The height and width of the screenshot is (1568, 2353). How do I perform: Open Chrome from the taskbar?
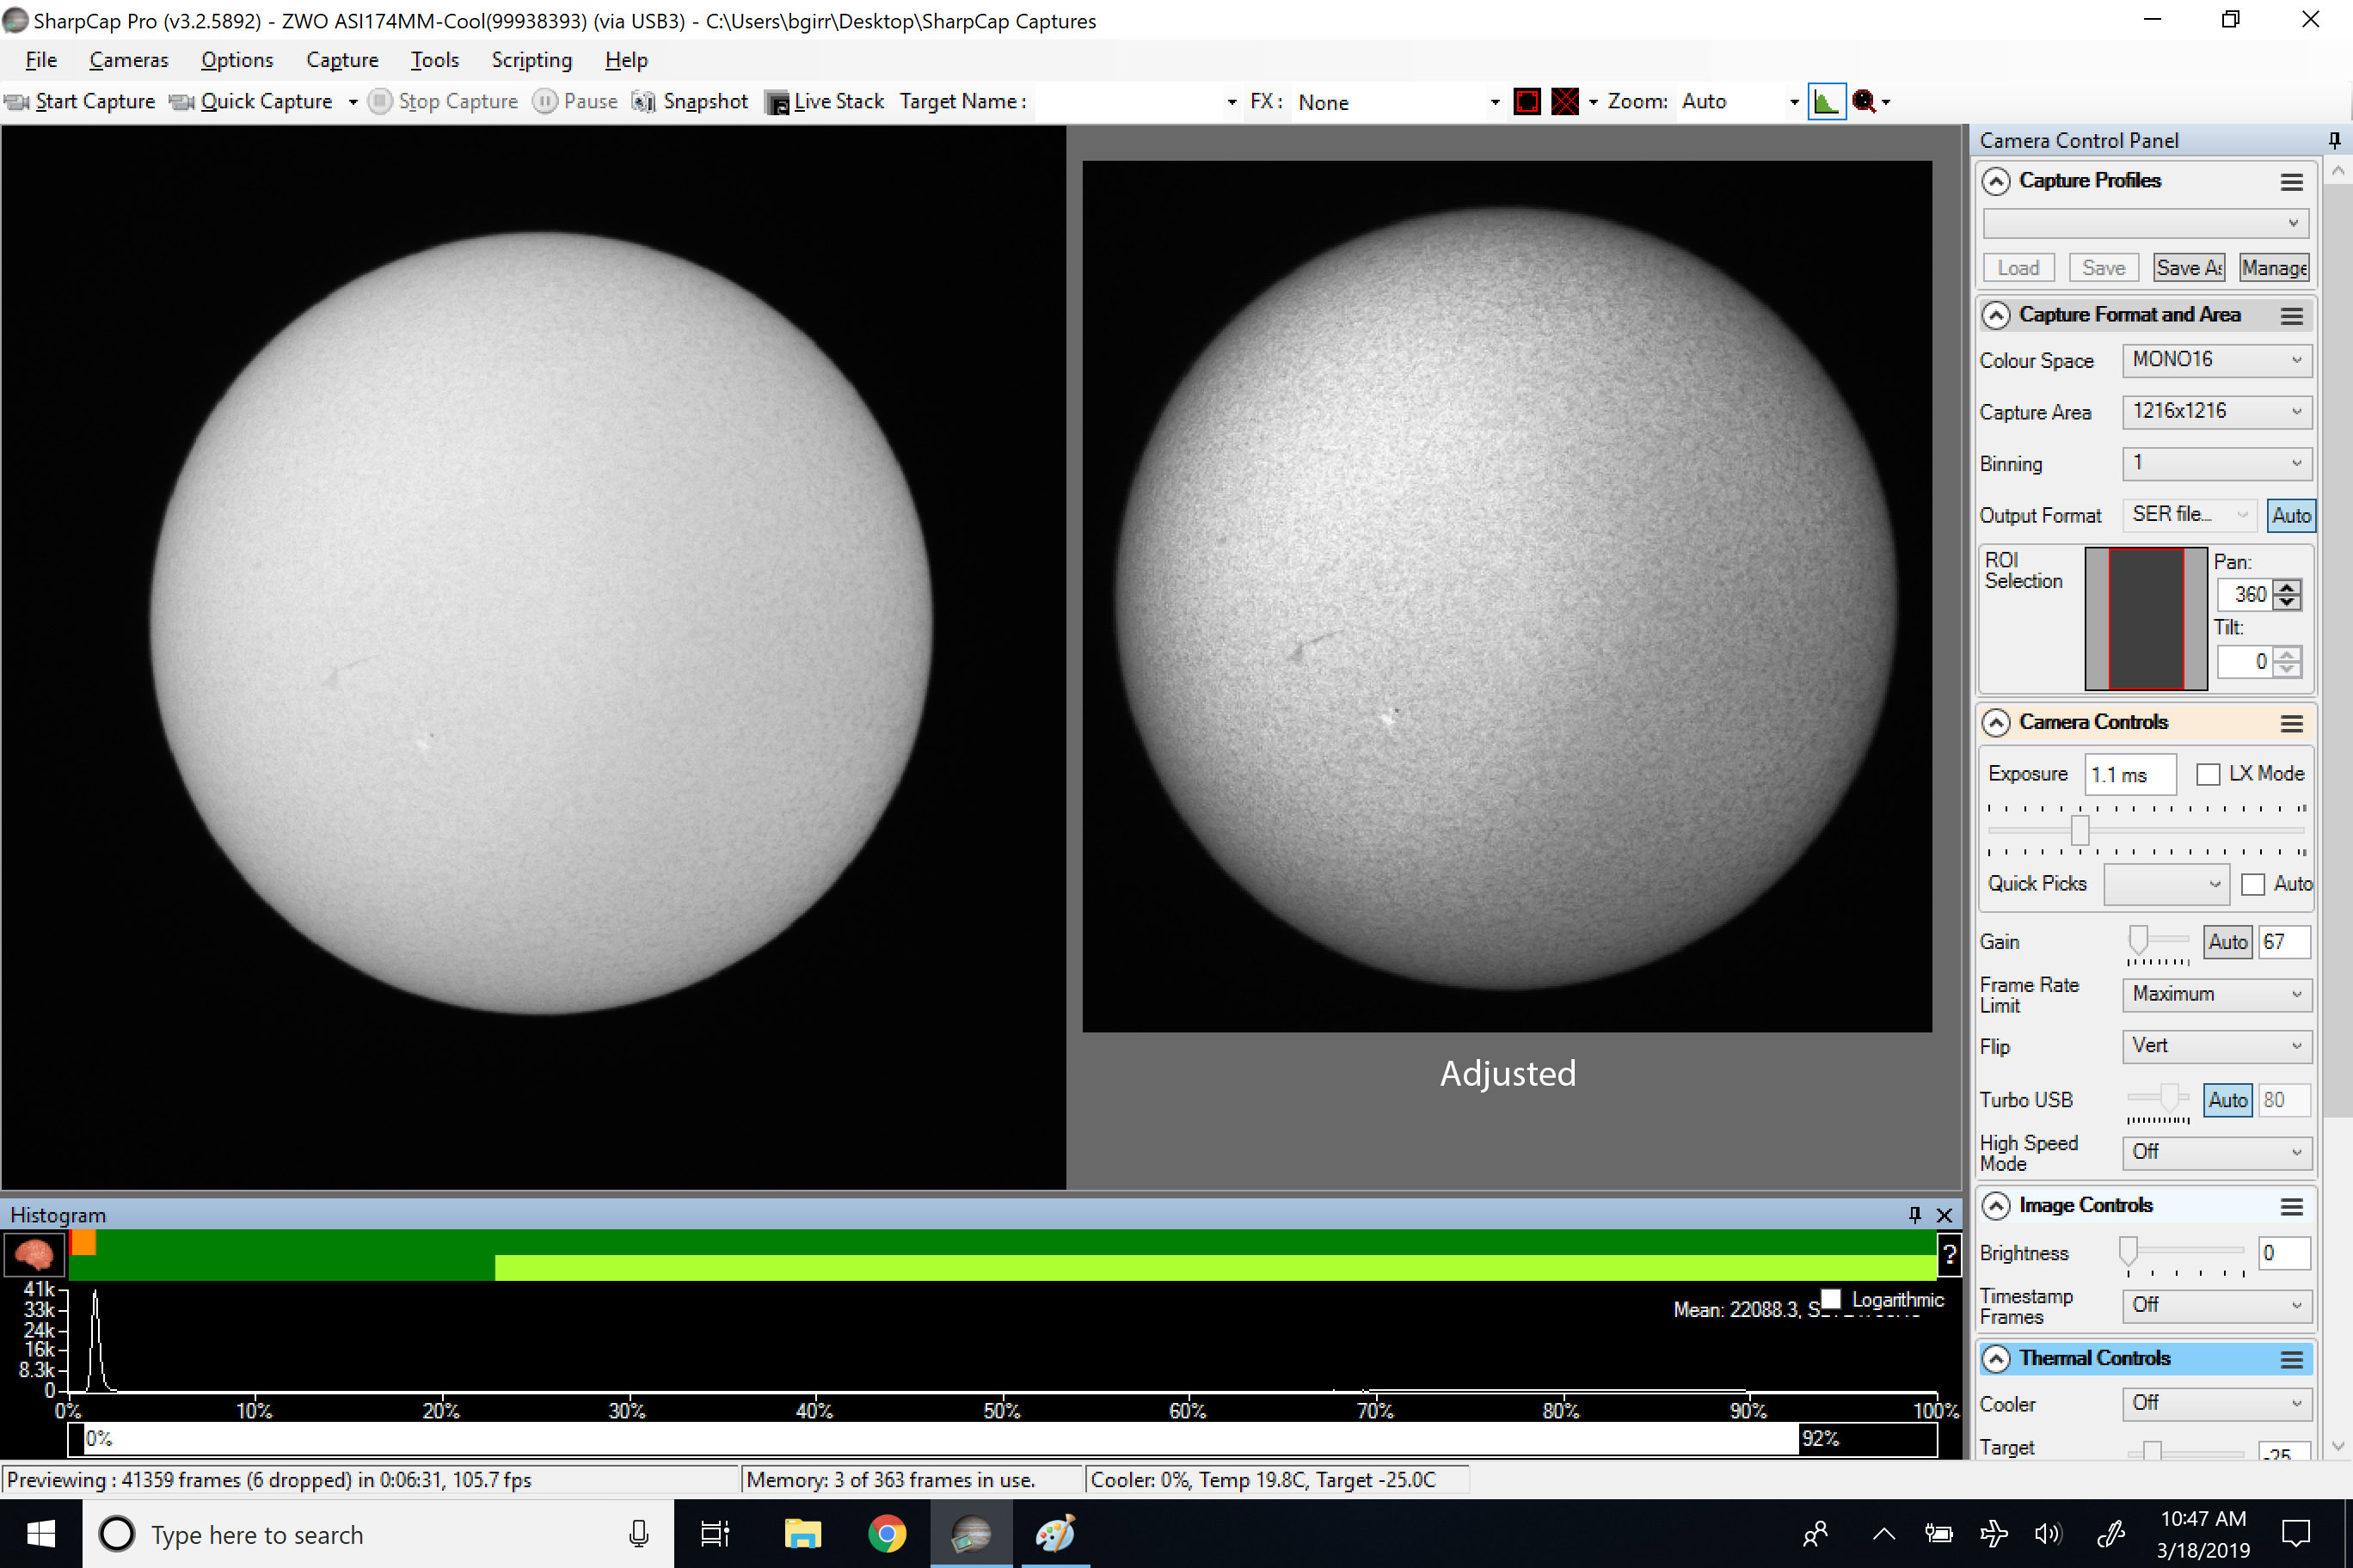(887, 1533)
